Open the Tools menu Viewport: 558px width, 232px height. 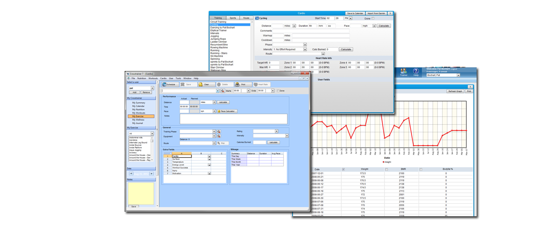[178, 78]
